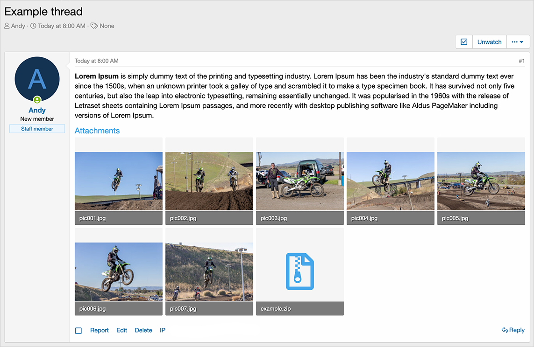The image size is (534, 347).
Task: Click the user icon beside Andy in header
Action: point(7,26)
